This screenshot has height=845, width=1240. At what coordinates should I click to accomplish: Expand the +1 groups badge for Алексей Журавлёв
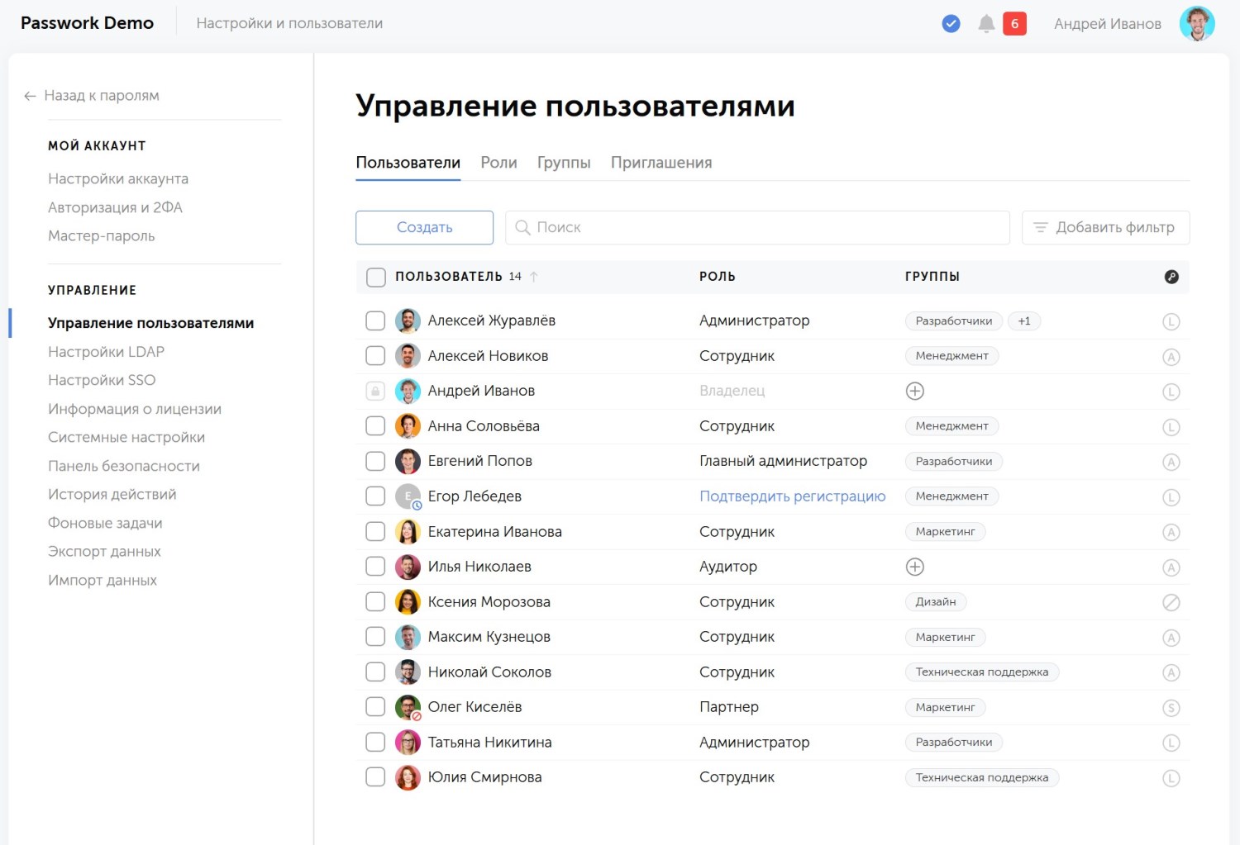pyautogui.click(x=1023, y=321)
